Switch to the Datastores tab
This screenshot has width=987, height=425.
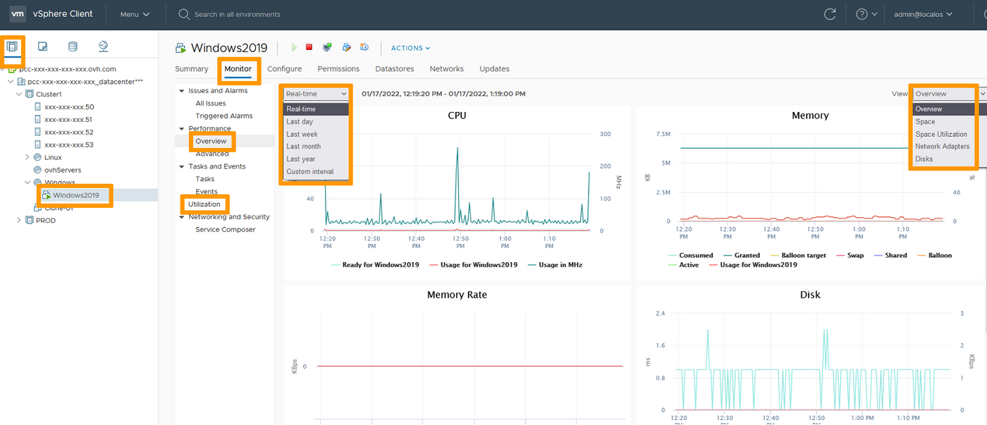coord(394,68)
